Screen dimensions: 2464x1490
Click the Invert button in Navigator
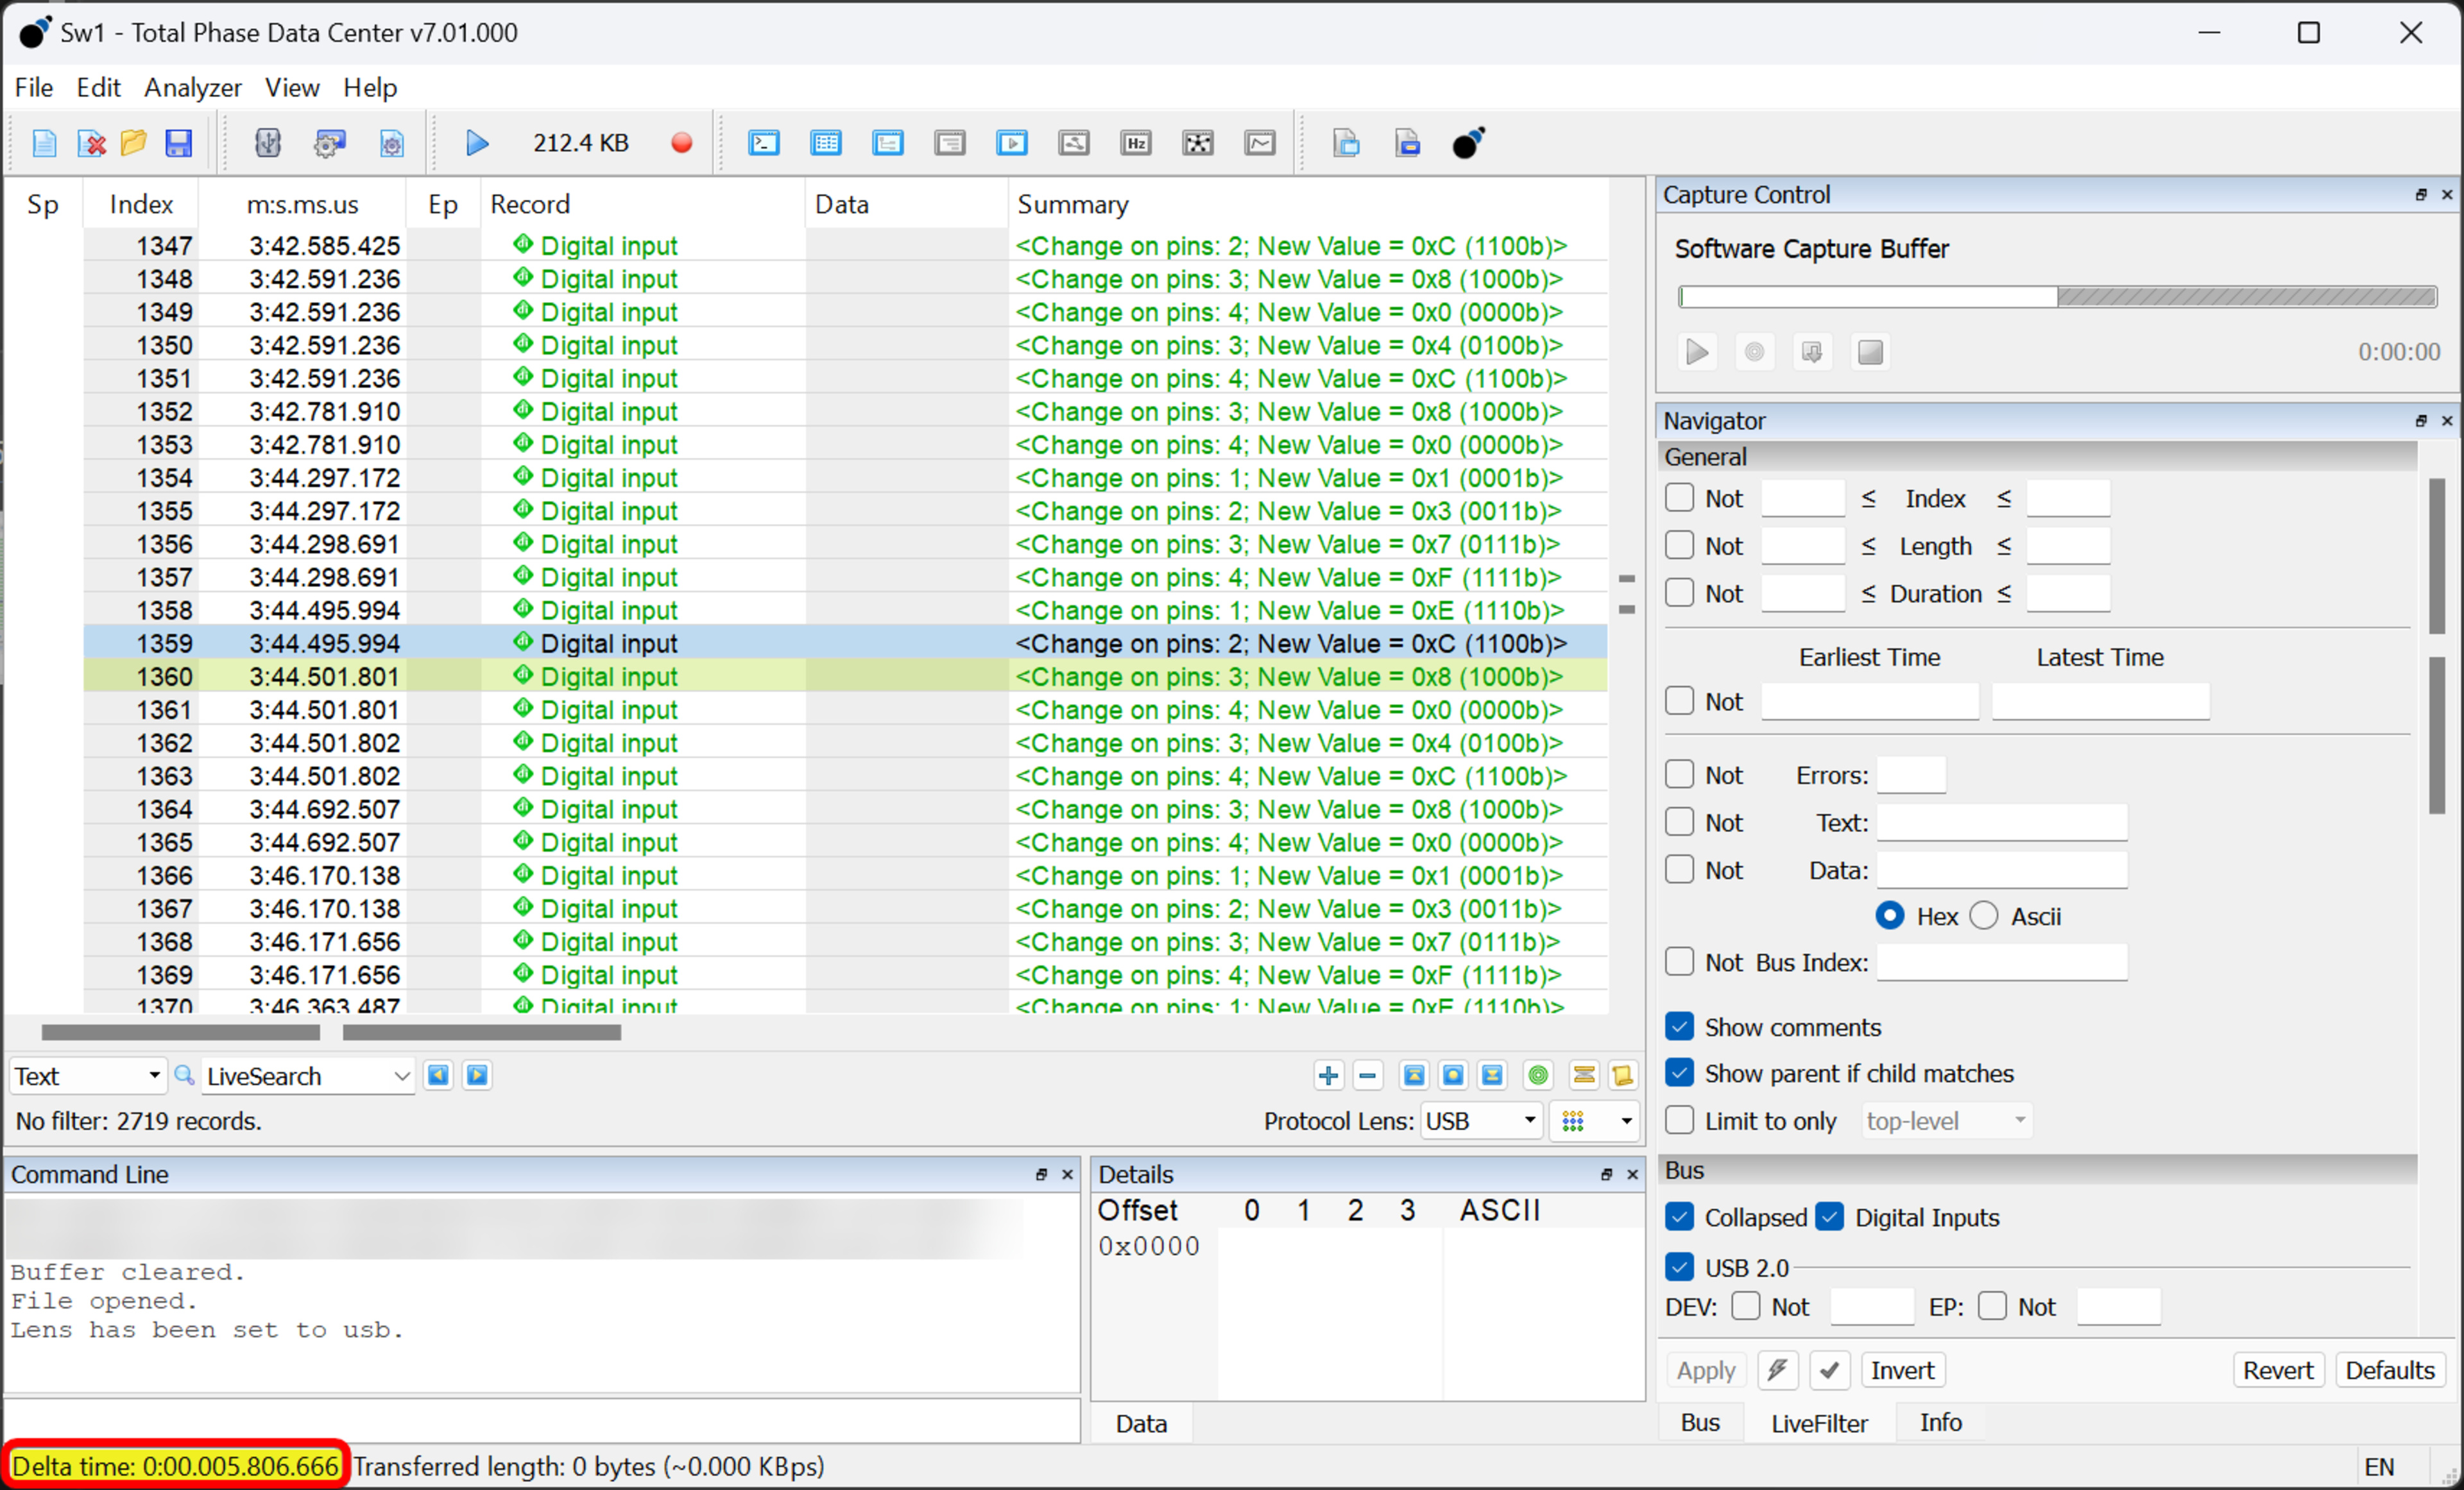[x=1902, y=1370]
